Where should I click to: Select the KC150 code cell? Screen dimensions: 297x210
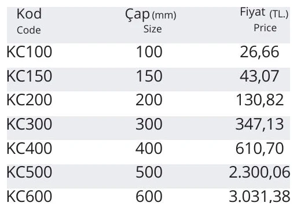pos(30,76)
